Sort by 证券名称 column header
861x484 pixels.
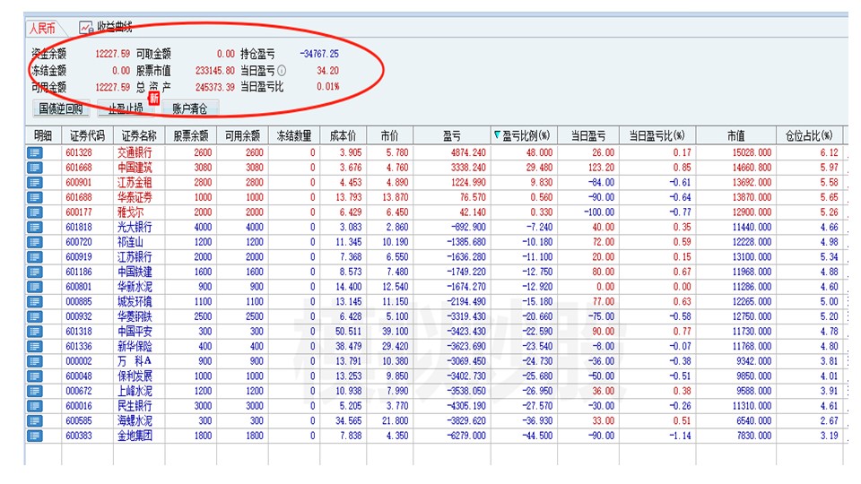click(138, 135)
